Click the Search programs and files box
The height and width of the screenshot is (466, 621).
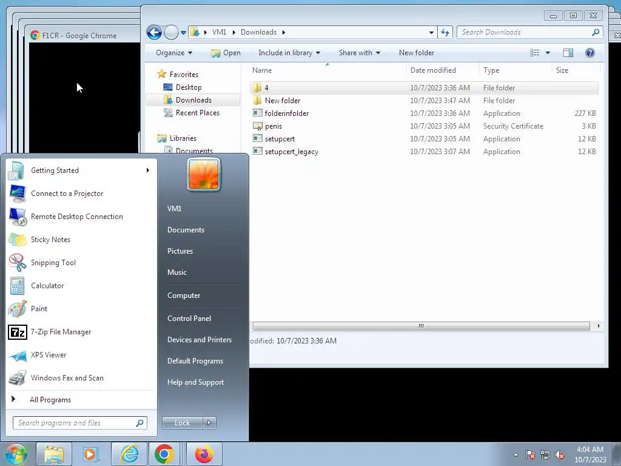pyautogui.click(x=79, y=423)
